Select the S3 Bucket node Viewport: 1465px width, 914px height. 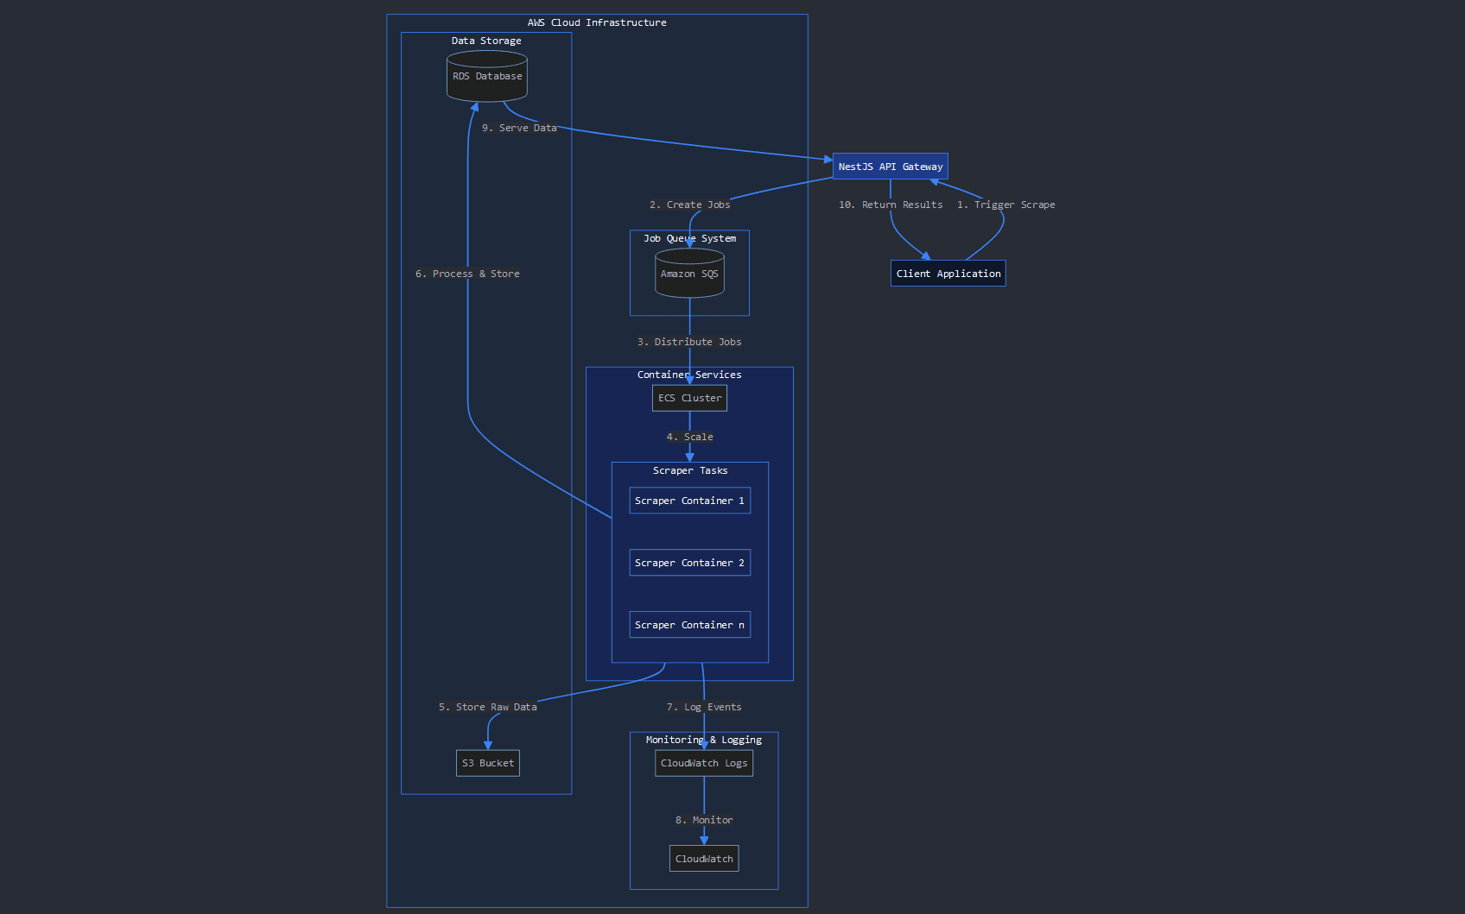488,763
